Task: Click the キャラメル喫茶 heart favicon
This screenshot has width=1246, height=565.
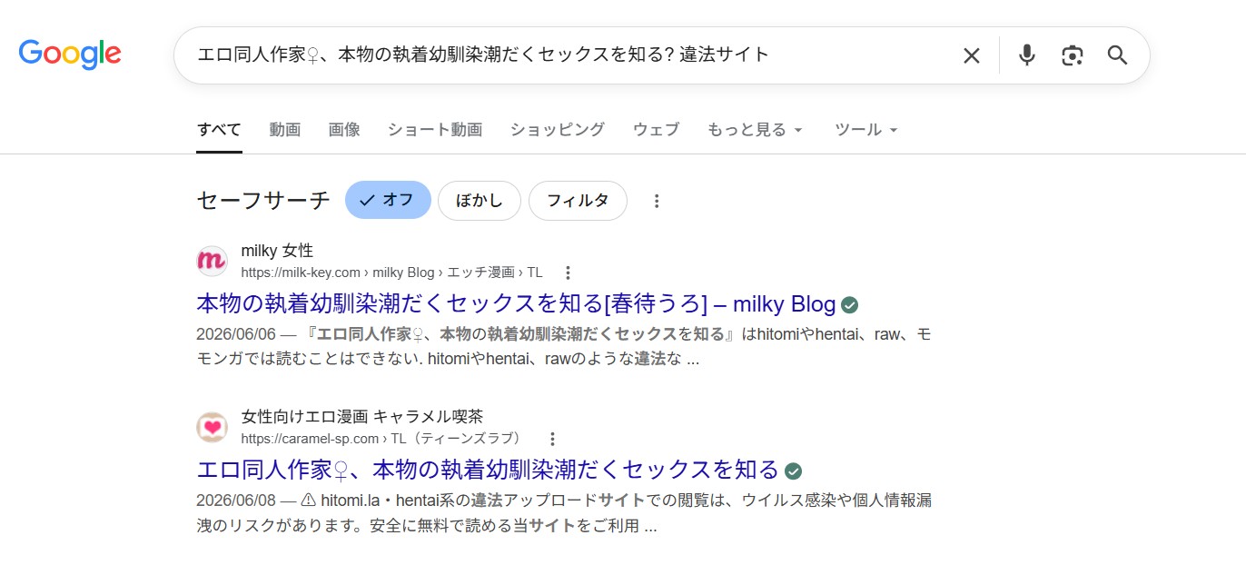Action: pyautogui.click(x=212, y=427)
